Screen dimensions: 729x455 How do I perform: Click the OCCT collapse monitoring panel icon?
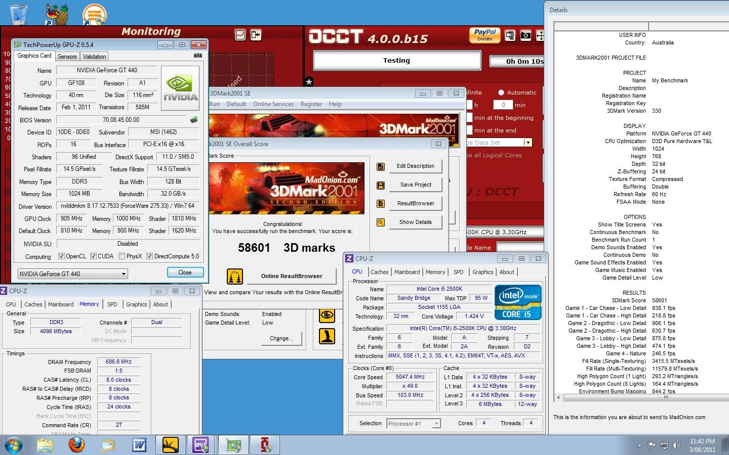[256, 35]
